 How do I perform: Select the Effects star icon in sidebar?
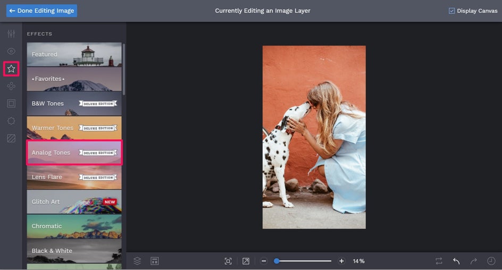tap(11, 69)
